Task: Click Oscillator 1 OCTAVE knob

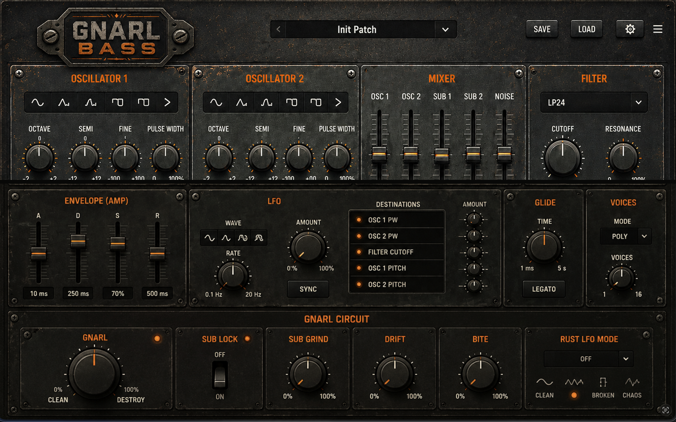Action: (x=39, y=158)
